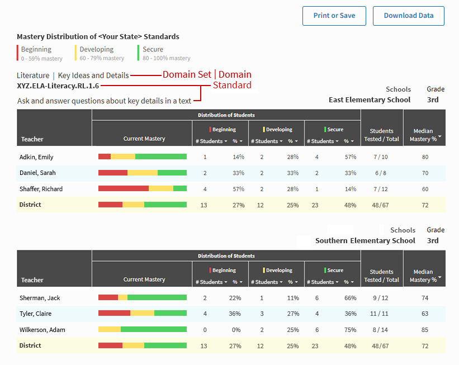This screenshot has width=459, height=365.
Task: Click the Literature domain set text
Action: click(33, 75)
